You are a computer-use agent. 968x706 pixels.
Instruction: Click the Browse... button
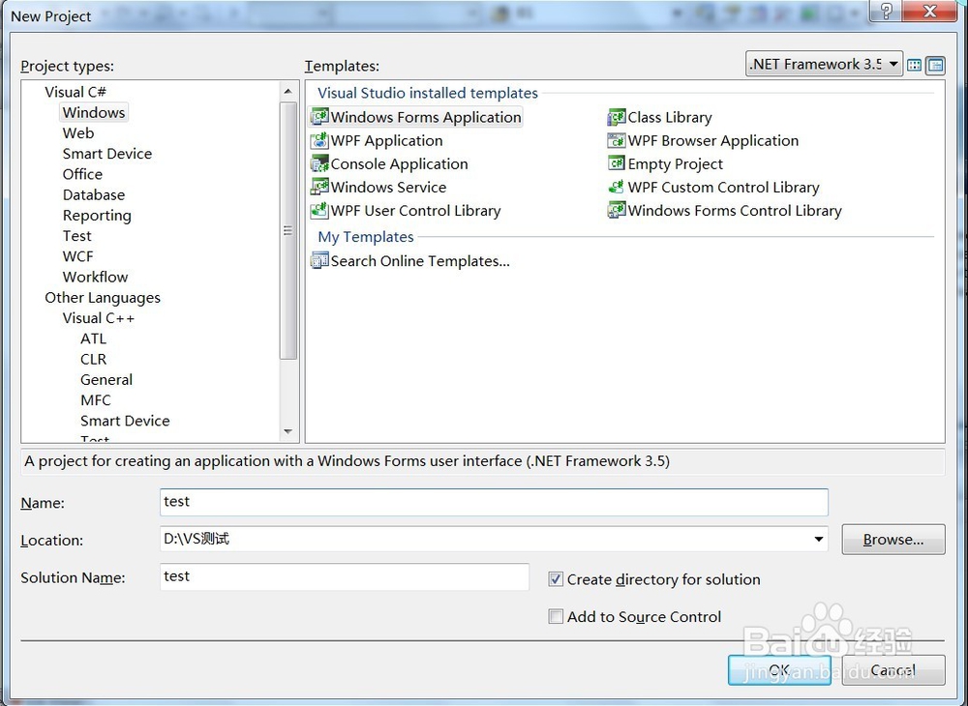click(x=893, y=540)
